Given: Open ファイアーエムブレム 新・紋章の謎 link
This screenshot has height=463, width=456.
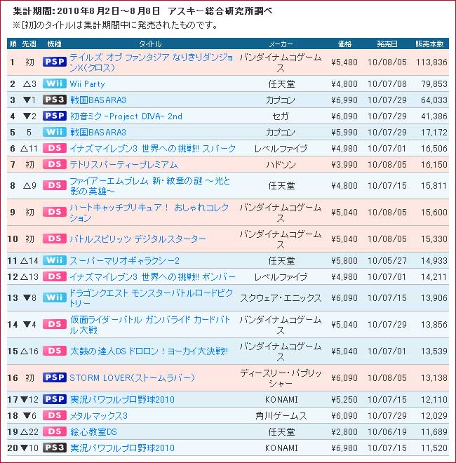Looking at the screenshot, I should pos(150,186).
